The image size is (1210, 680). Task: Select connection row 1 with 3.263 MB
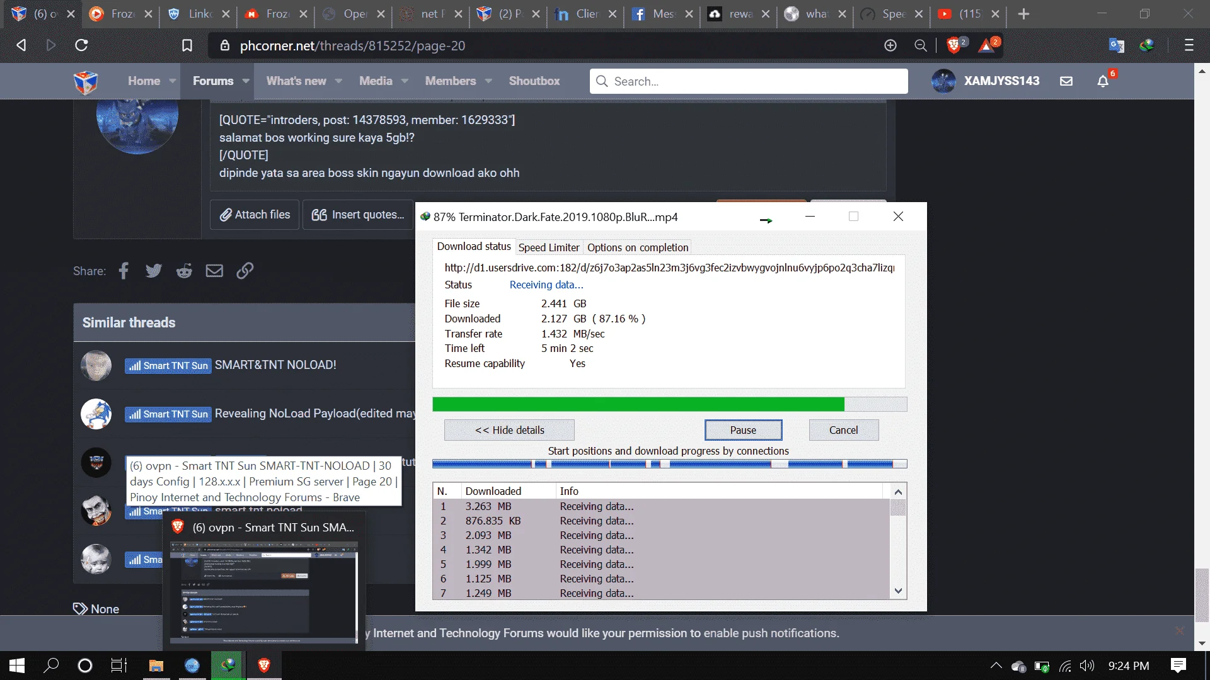(661, 506)
